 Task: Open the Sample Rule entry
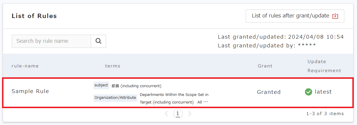(x=30, y=91)
